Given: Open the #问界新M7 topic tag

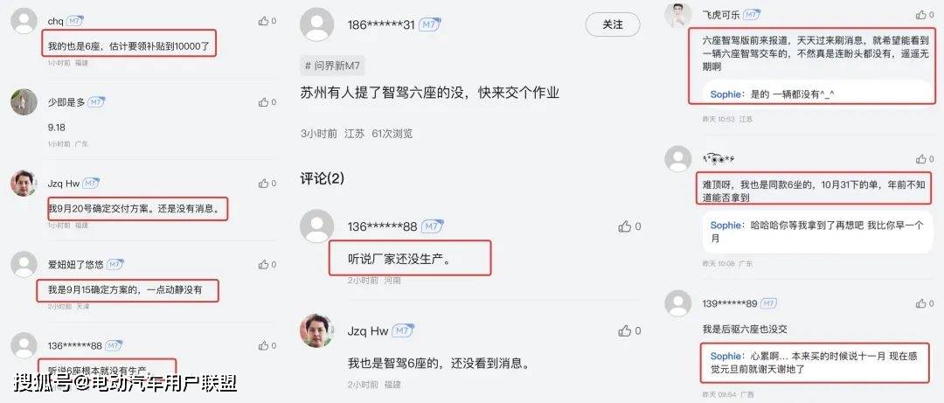Looking at the screenshot, I should click(x=332, y=66).
